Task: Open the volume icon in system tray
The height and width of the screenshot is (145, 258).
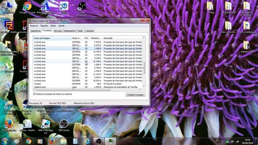Action: (x=232, y=141)
